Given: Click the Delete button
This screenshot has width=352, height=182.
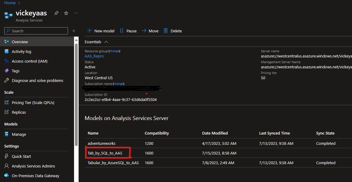Looking at the screenshot, I should click(173, 31).
